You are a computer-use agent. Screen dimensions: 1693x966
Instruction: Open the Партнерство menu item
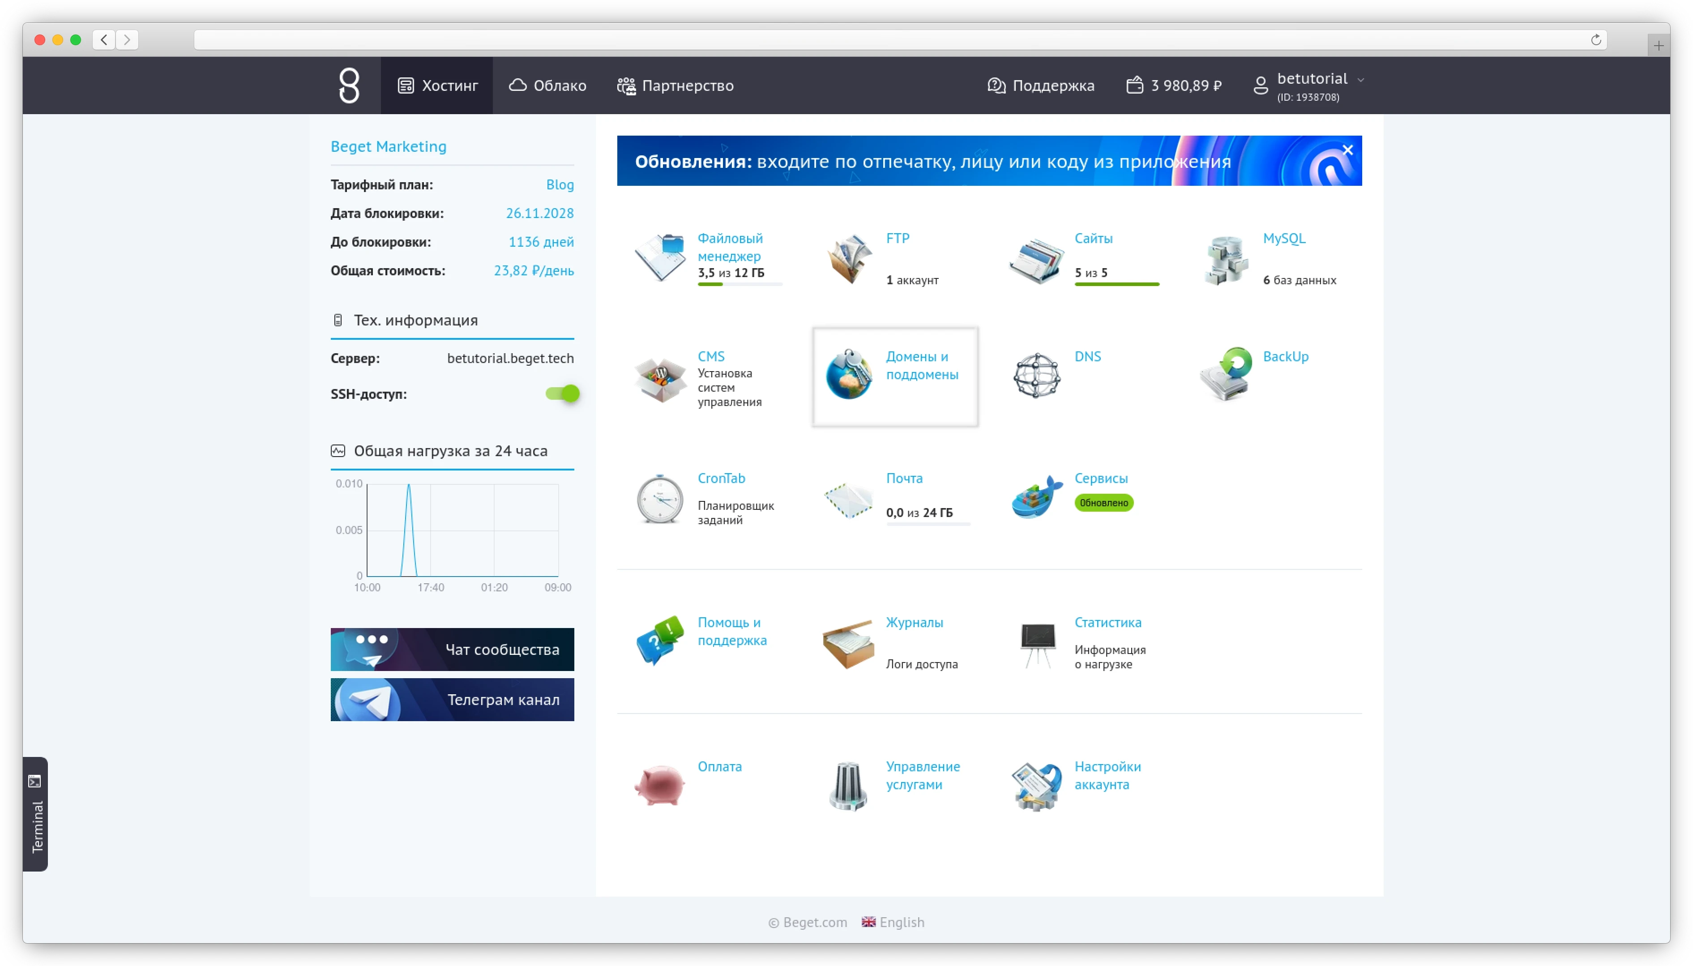pyautogui.click(x=675, y=85)
